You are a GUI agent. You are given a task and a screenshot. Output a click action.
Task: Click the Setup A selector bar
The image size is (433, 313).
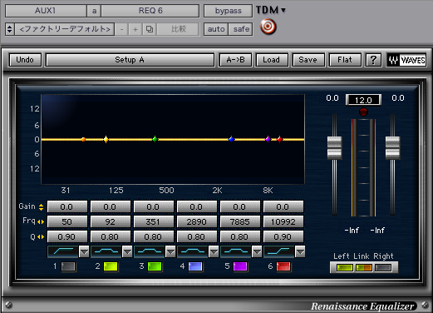click(130, 60)
